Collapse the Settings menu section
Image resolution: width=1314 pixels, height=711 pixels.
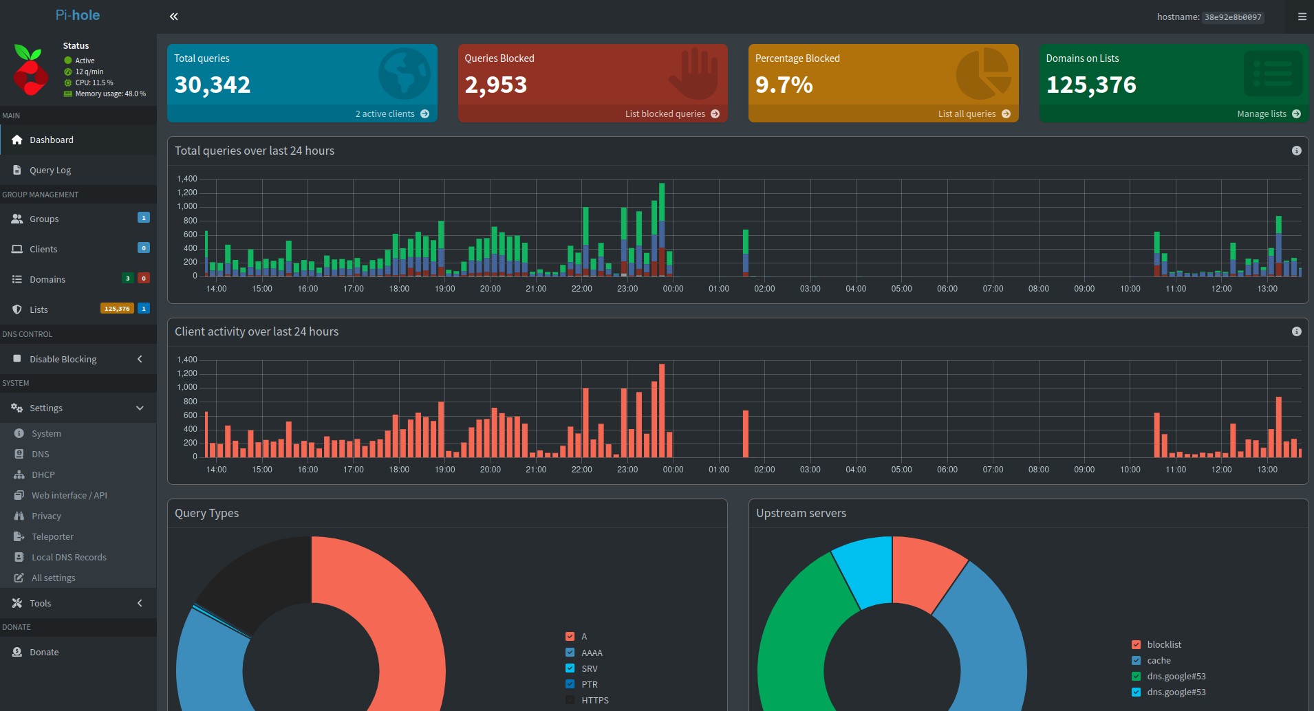pos(140,408)
